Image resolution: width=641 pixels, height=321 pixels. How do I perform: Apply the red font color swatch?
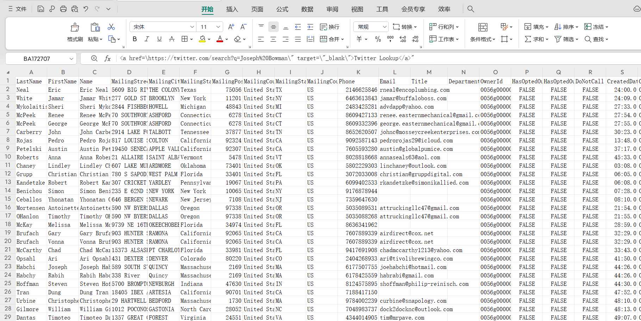(220, 39)
